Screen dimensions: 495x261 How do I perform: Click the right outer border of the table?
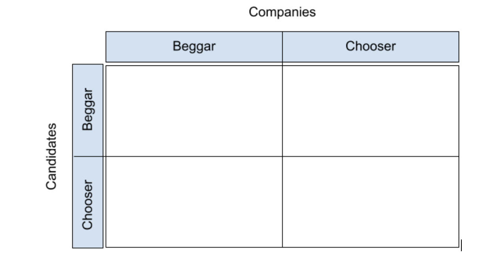click(x=459, y=156)
